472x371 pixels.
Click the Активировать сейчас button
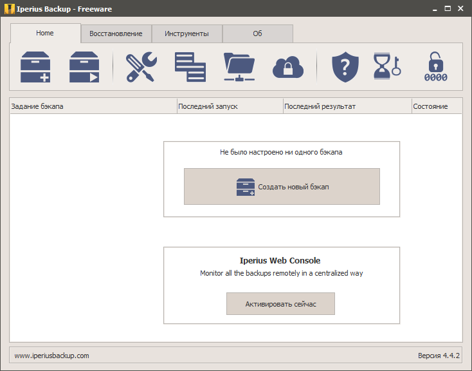[280, 304]
